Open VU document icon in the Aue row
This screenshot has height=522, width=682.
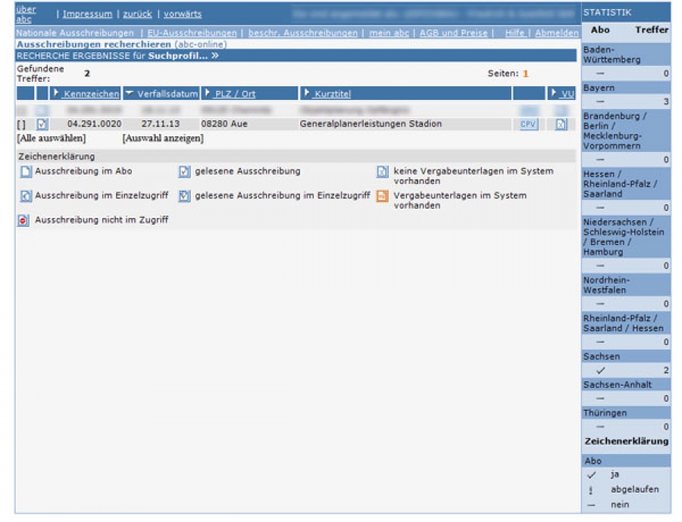[561, 124]
